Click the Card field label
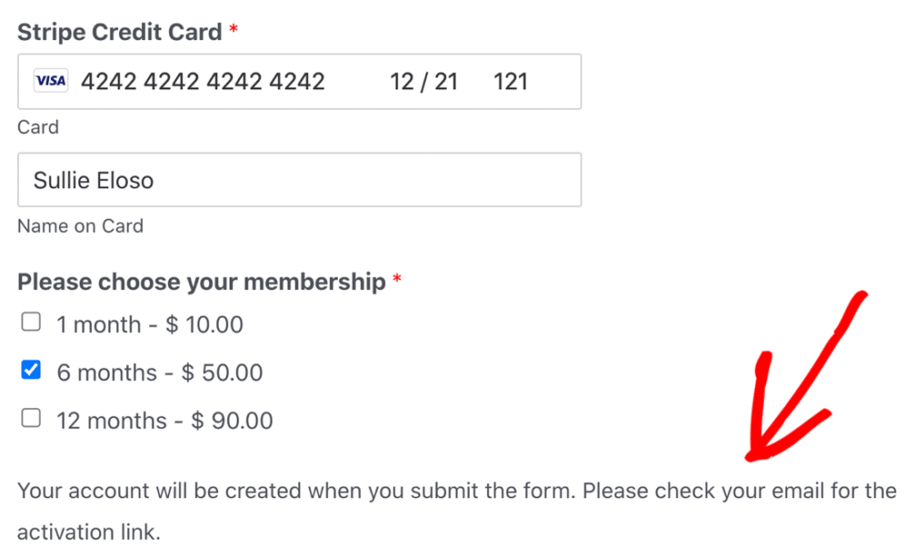This screenshot has width=915, height=557. point(38,127)
